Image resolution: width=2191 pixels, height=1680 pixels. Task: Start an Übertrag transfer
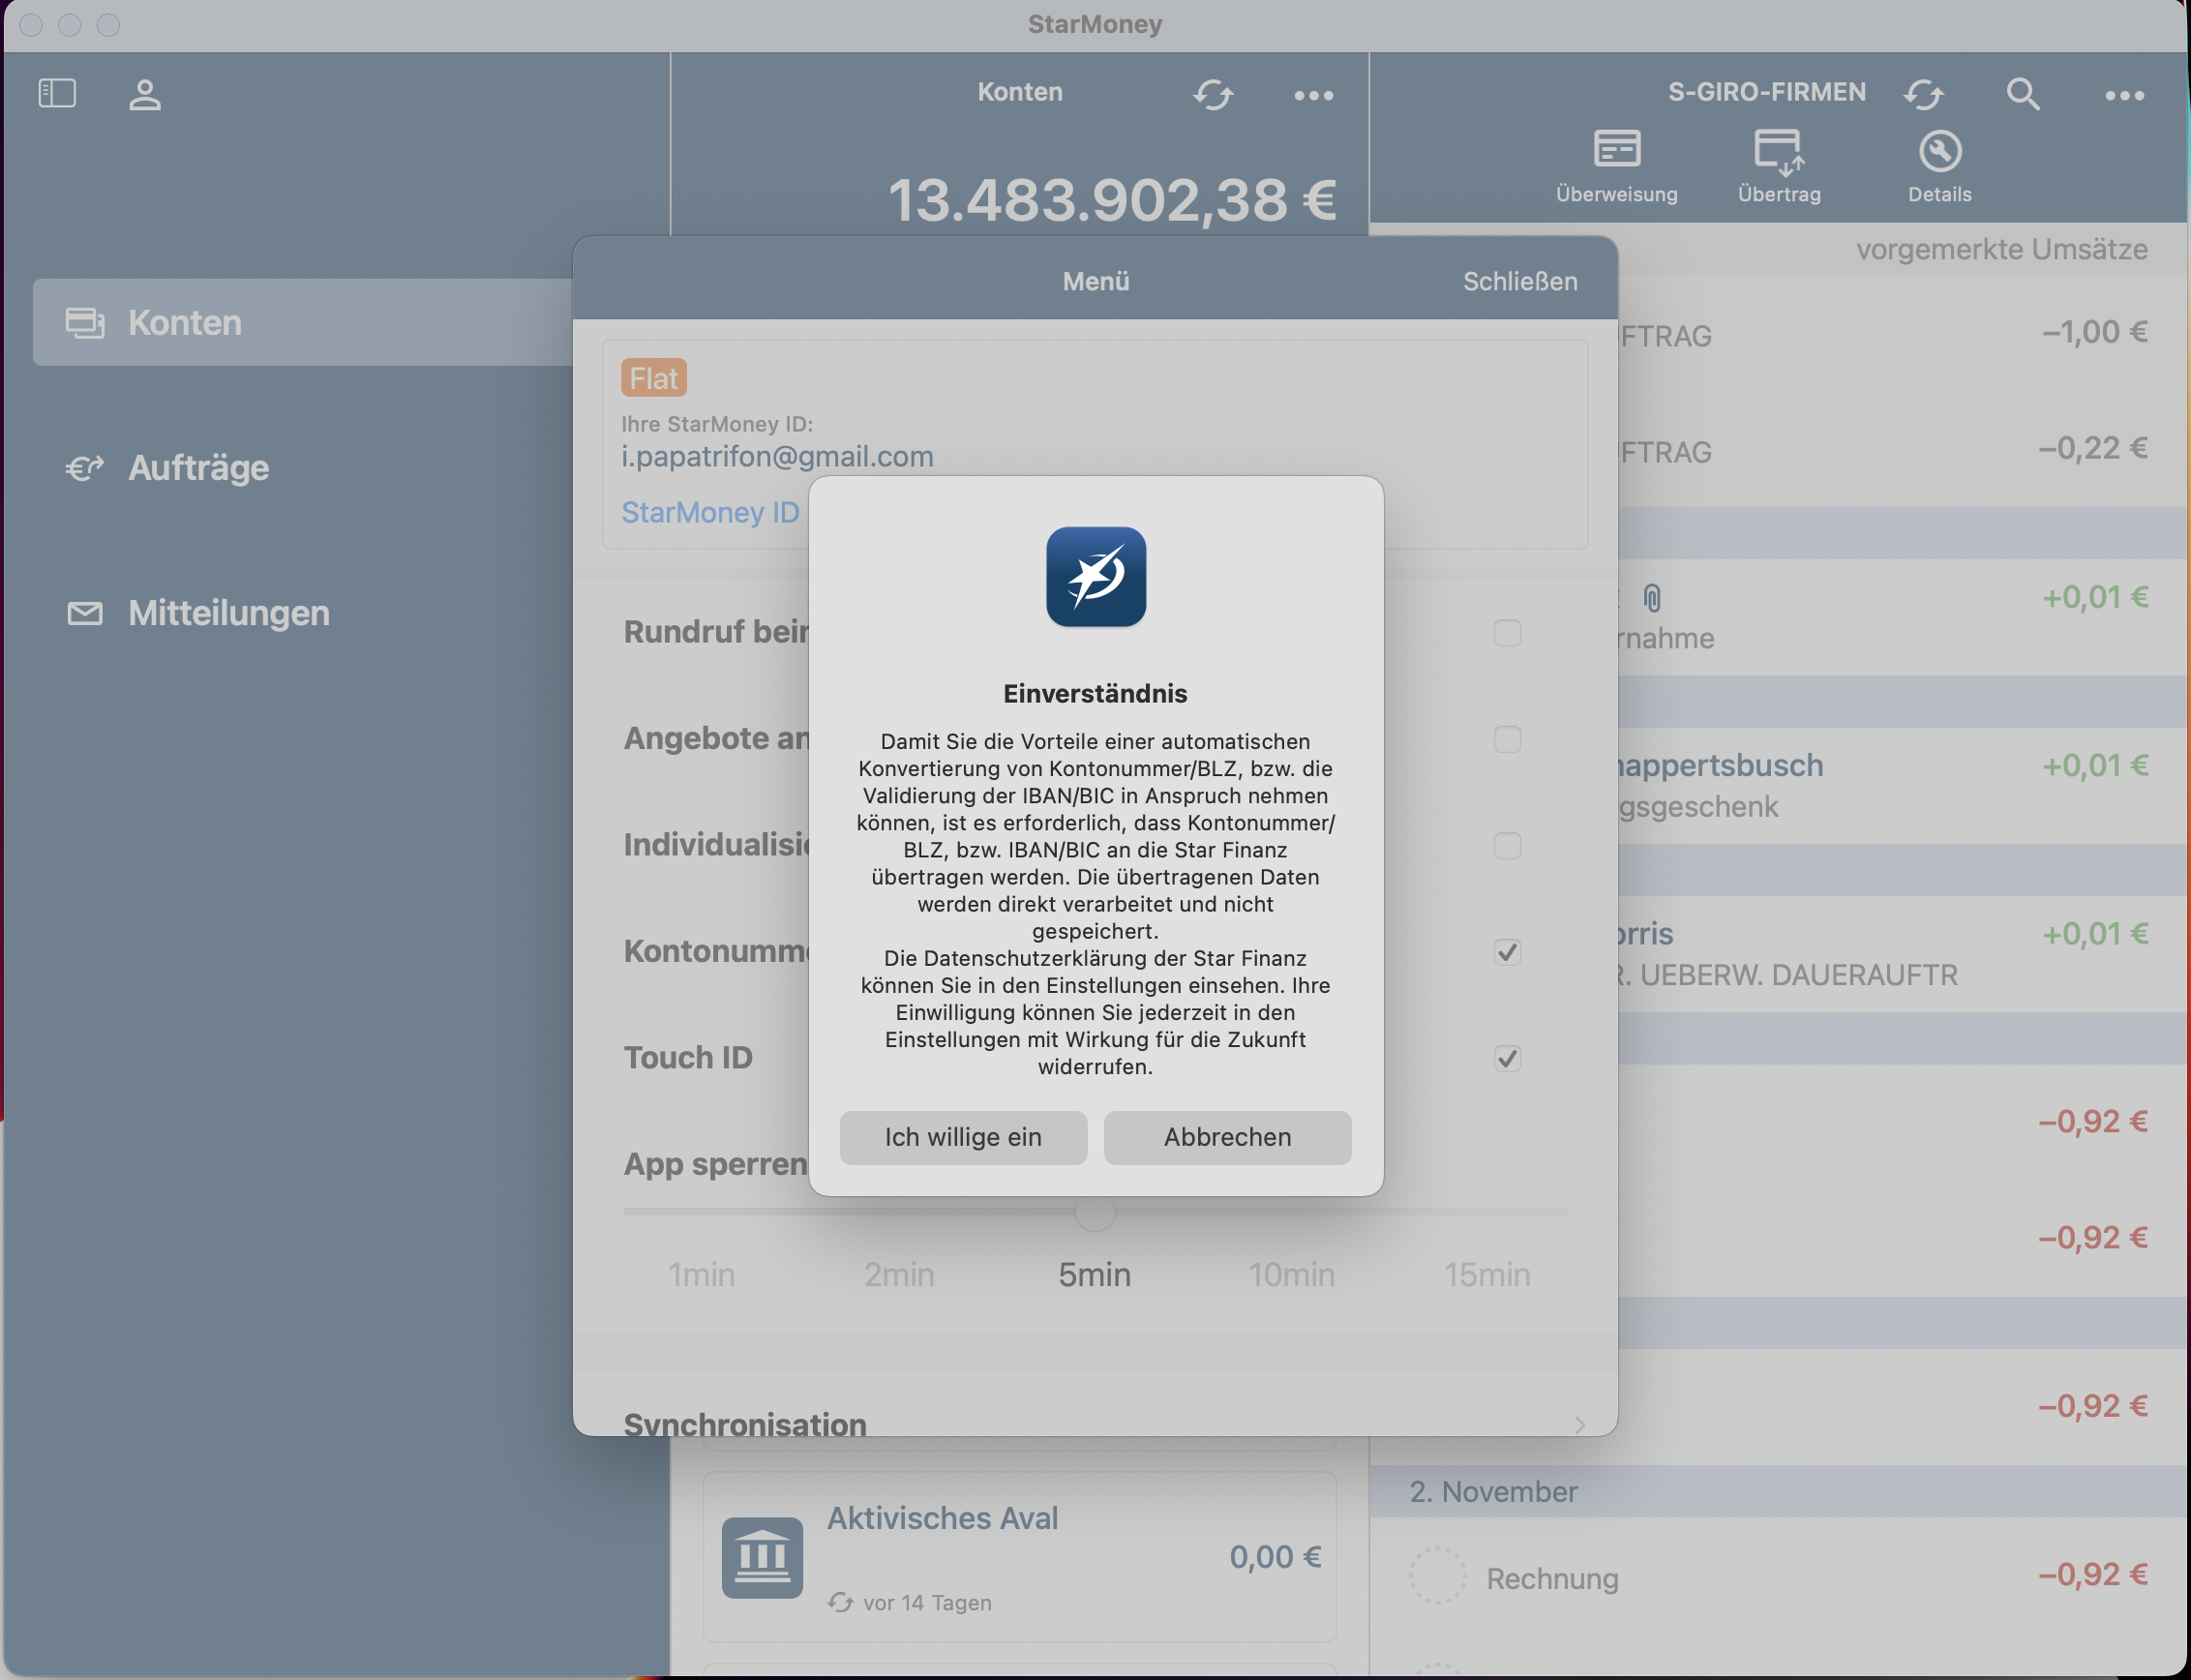pyautogui.click(x=1779, y=167)
